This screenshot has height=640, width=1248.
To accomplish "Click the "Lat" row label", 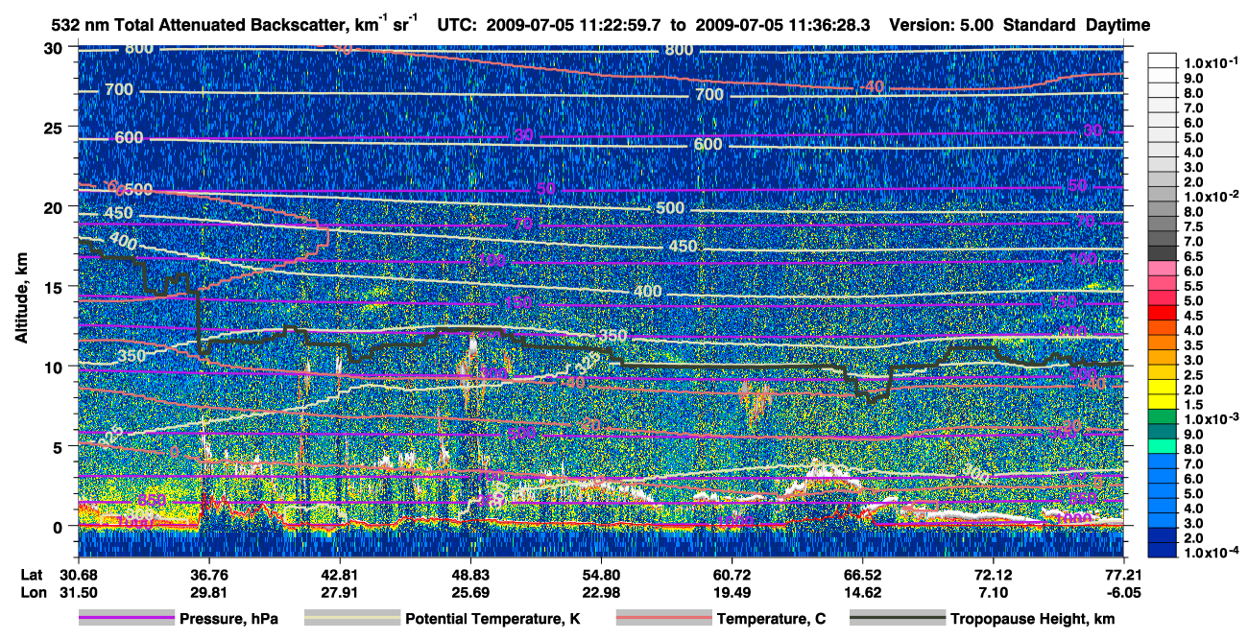I will (x=30, y=574).
